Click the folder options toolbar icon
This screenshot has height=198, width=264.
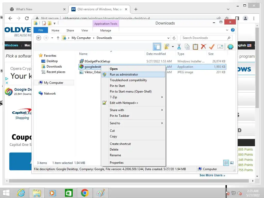click(167, 47)
